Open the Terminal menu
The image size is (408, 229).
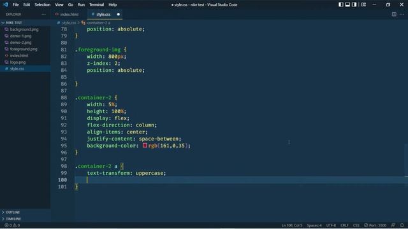click(x=96, y=4)
